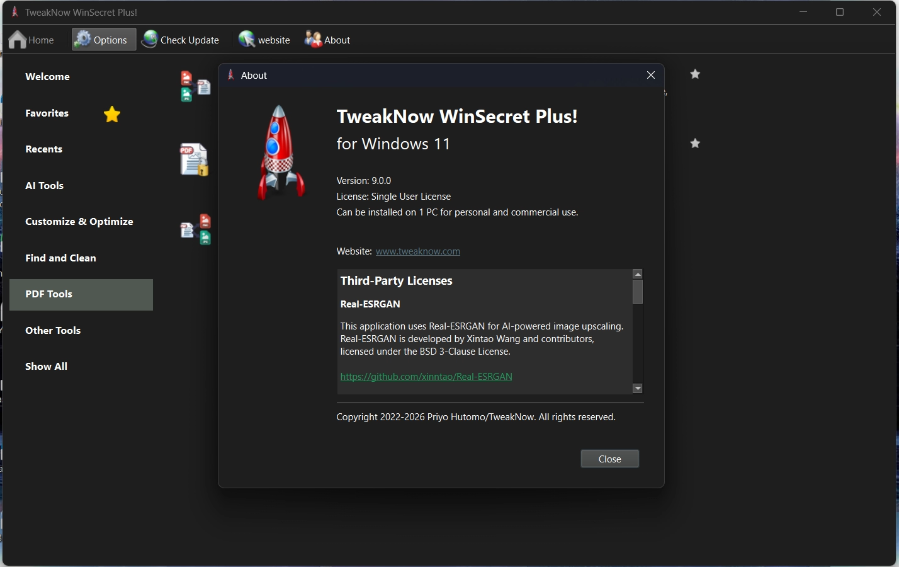Click the yellow star beside Favorites

coord(112,114)
